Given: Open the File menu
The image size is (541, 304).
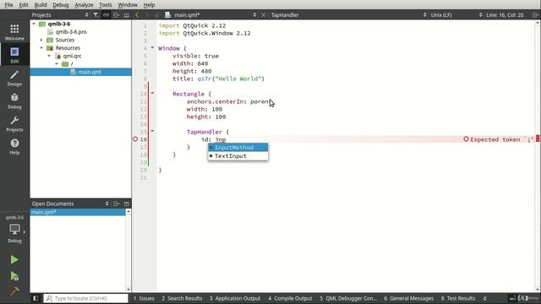Looking at the screenshot, I should pyautogui.click(x=8, y=5).
